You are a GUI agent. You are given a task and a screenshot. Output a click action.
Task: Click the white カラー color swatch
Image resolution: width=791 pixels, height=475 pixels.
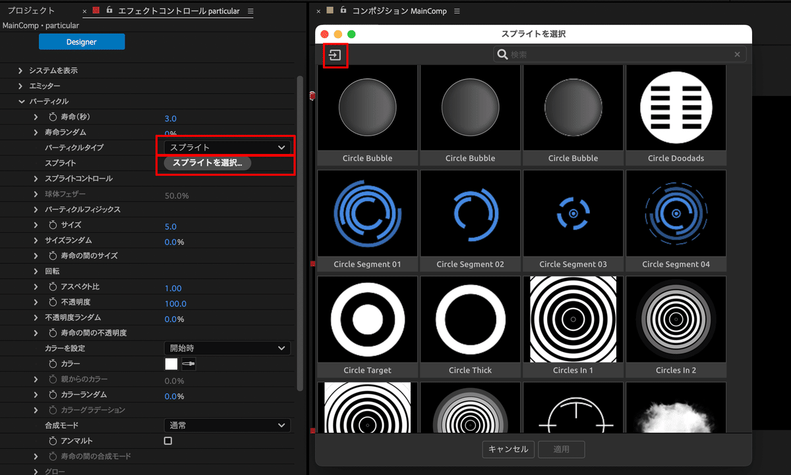pos(173,364)
